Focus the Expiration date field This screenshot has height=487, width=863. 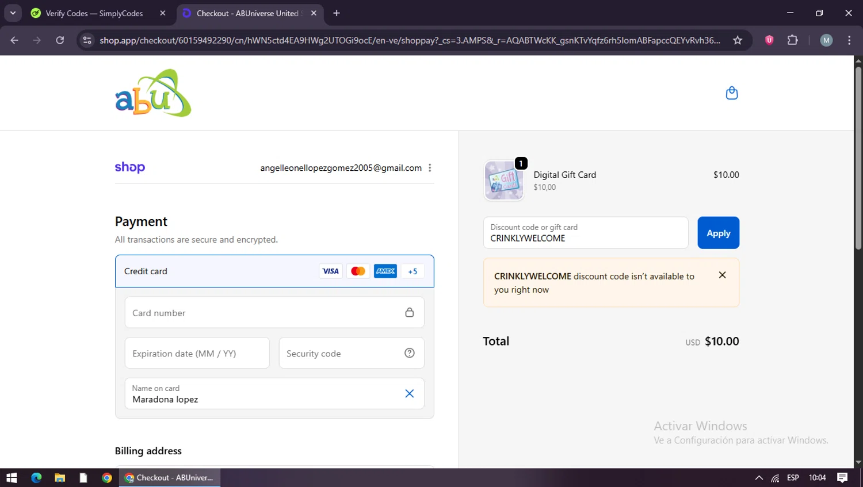197,353
